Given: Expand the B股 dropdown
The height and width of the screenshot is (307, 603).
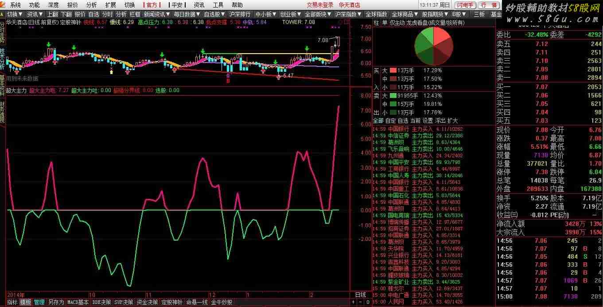Looking at the screenshot, I should pyautogui.click(x=459, y=14).
